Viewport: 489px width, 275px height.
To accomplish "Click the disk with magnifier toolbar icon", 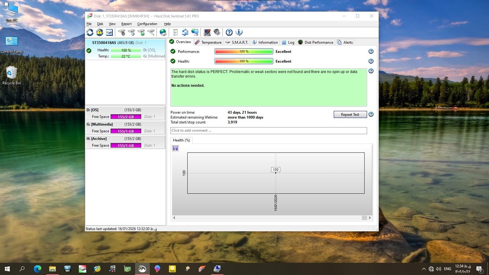I will tap(151, 32).
